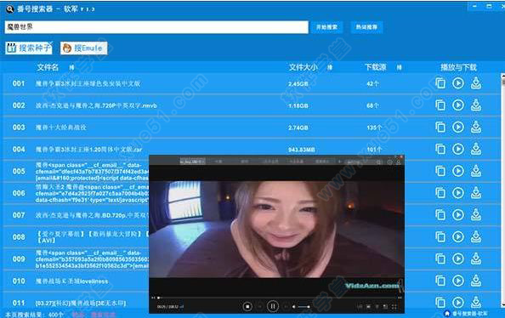Screen dimensions: 505x318
Task: Sort results by 文件大小 column arrow
Action: click(330, 67)
